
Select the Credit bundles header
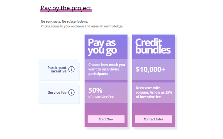pos(153,46)
